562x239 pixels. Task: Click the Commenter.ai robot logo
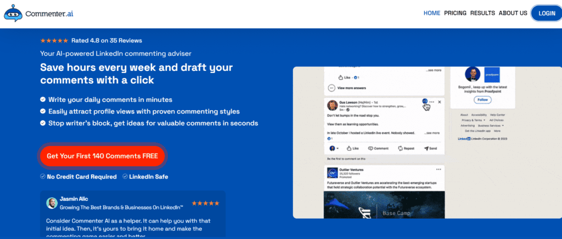tap(13, 13)
